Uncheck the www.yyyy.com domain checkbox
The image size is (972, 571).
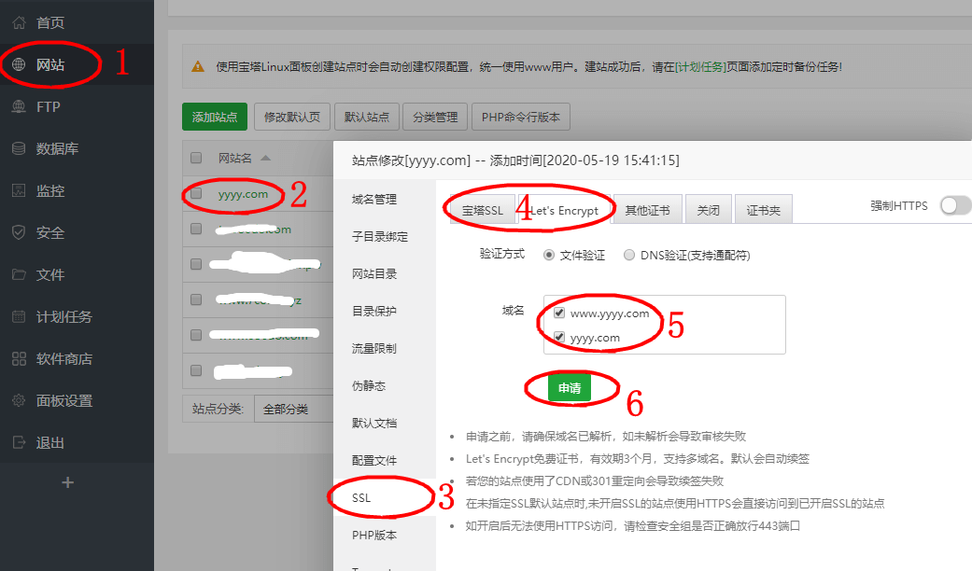[559, 313]
